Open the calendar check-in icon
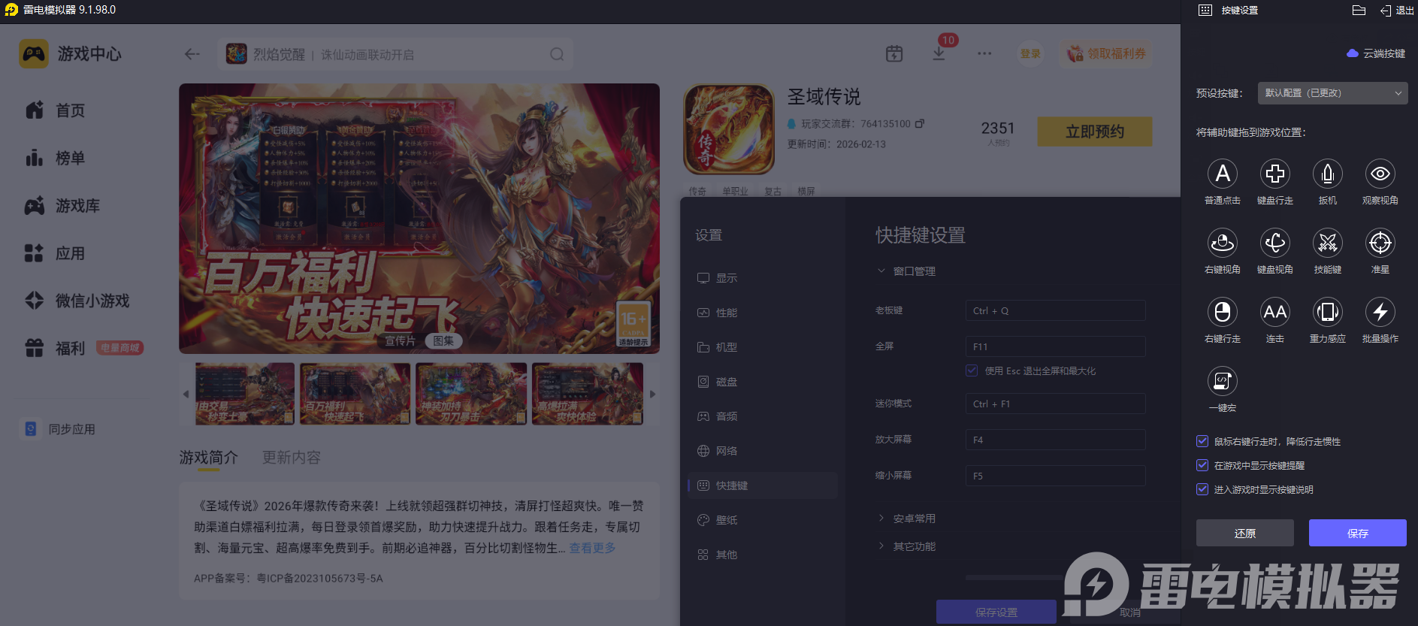This screenshot has height=626, width=1418. point(894,53)
